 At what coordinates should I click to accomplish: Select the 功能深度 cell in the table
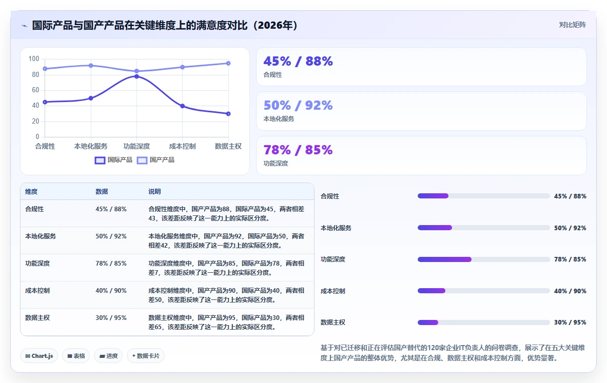tap(37, 263)
